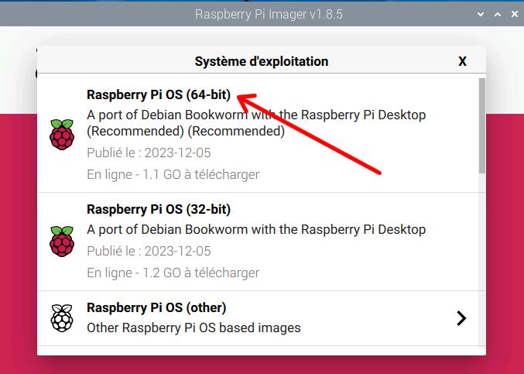524x374 pixels.
Task: Click 'Other Raspberry Pi OS based images' text
Action: [194, 328]
